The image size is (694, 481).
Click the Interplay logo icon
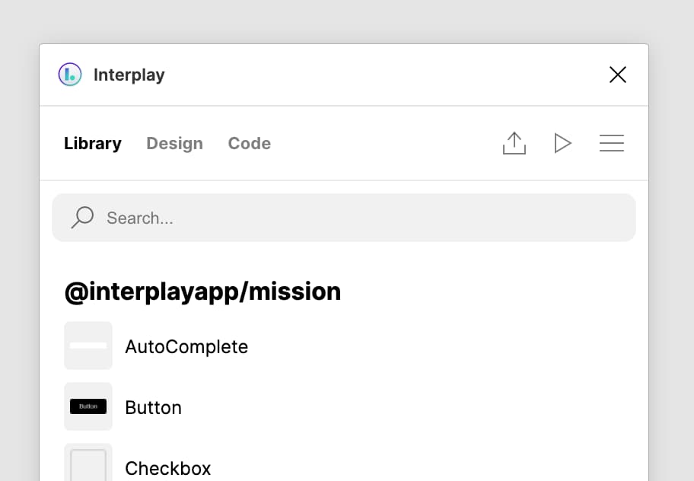[70, 75]
